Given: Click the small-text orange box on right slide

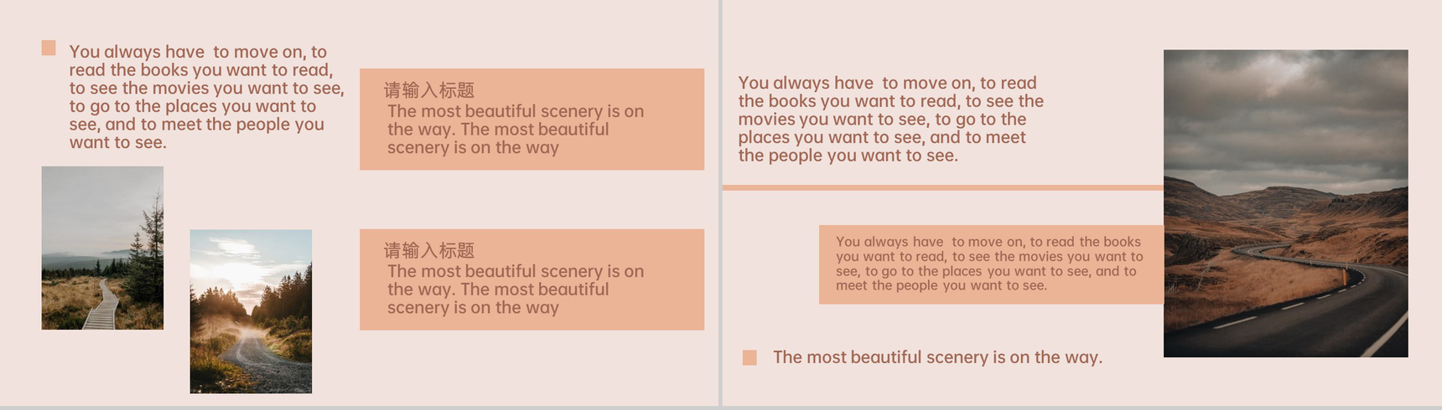Looking at the screenshot, I should pyautogui.click(x=991, y=264).
